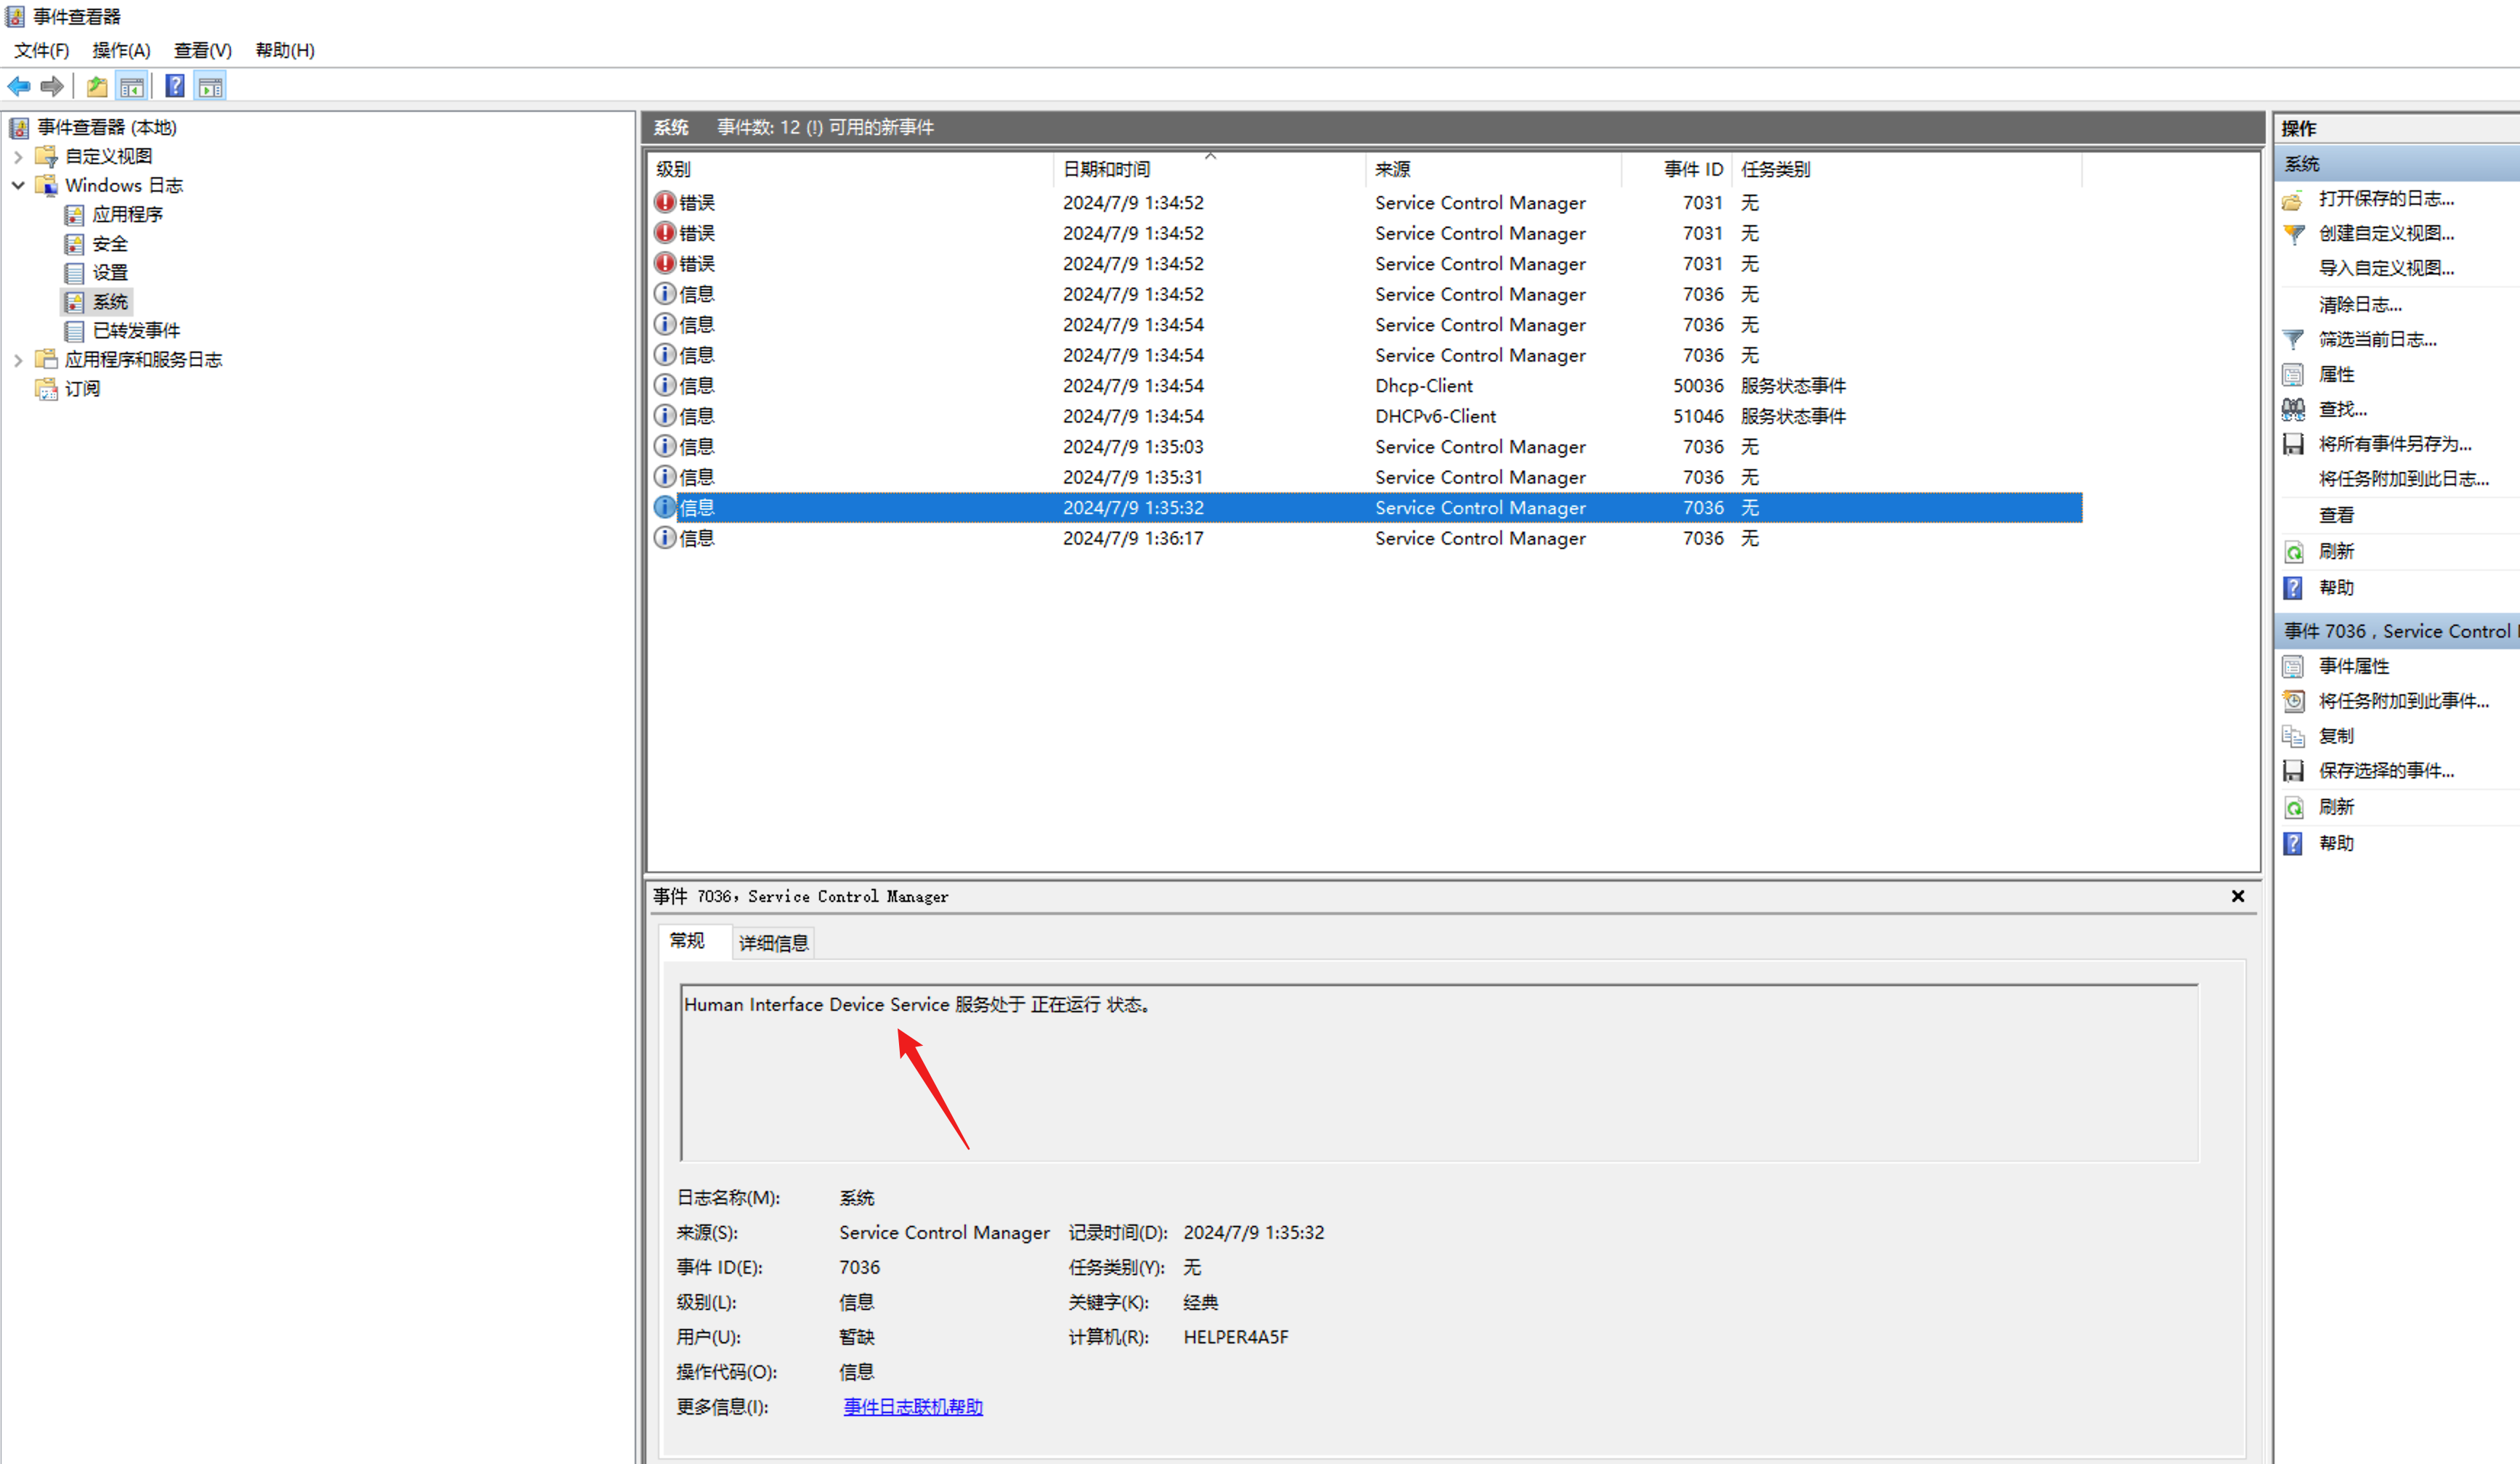This screenshot has height=1464, width=2520.
Task: Click Clear Log (清除日志) action
Action: (2359, 305)
